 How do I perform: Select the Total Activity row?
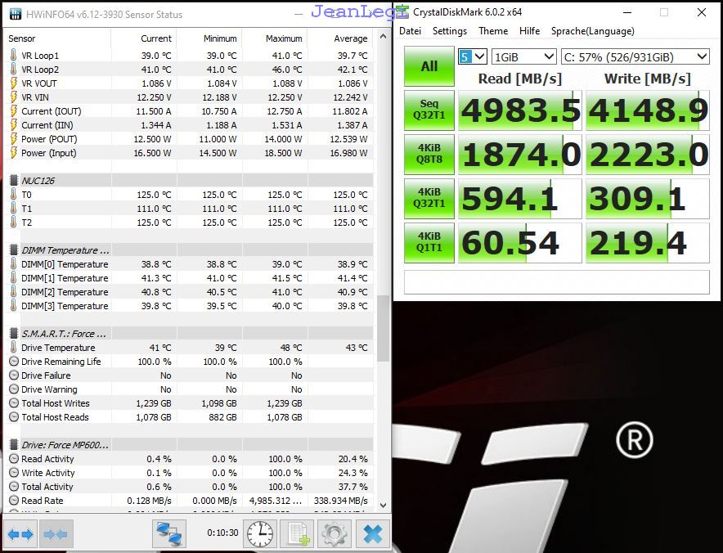190,487
